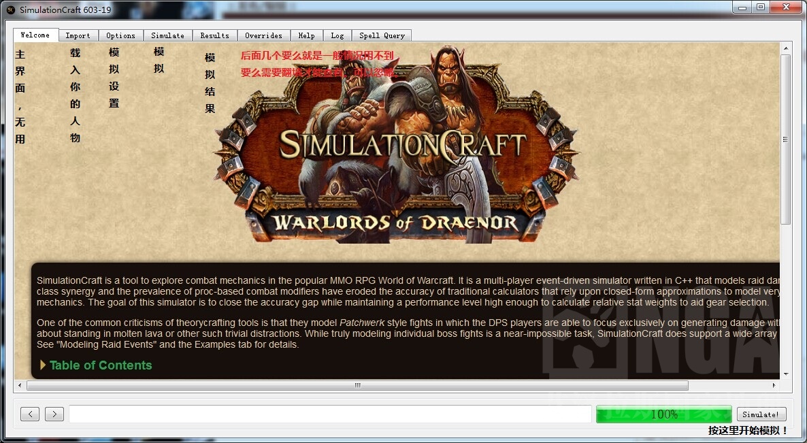807x443 pixels.
Task: Open the Table of Contents link
Action: [101, 365]
